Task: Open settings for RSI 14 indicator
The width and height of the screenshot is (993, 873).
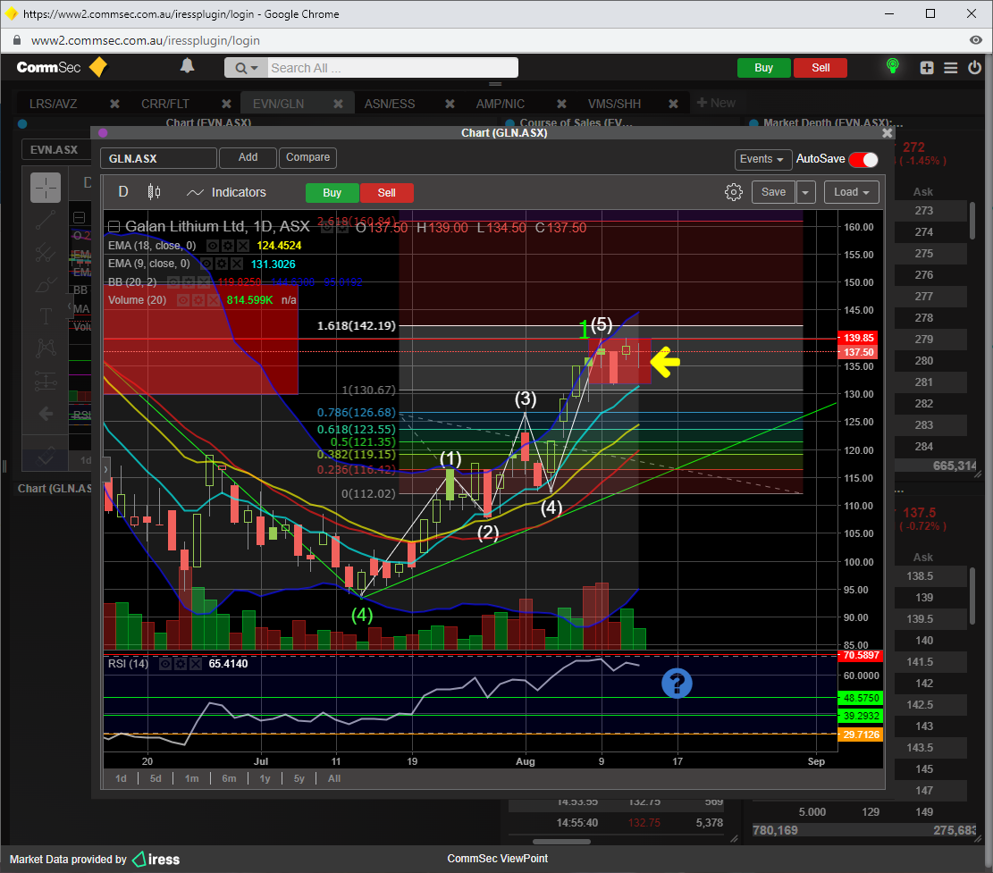Action: click(x=181, y=663)
